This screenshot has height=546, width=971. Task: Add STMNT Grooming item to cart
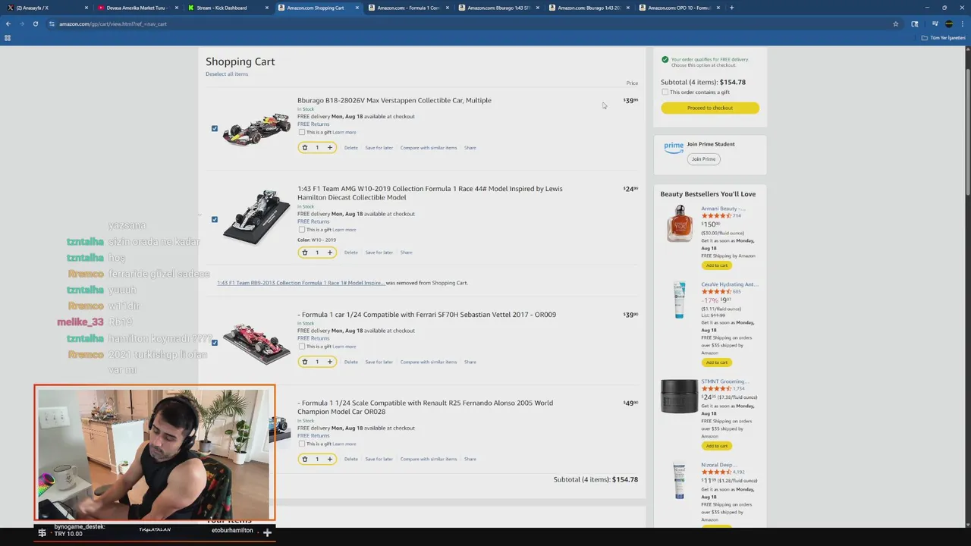716,445
